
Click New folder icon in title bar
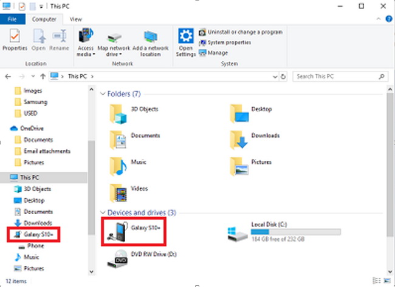tap(32, 6)
